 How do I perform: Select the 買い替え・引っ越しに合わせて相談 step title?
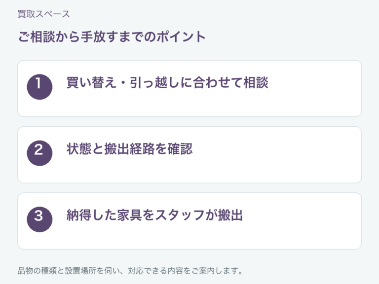coord(167,83)
